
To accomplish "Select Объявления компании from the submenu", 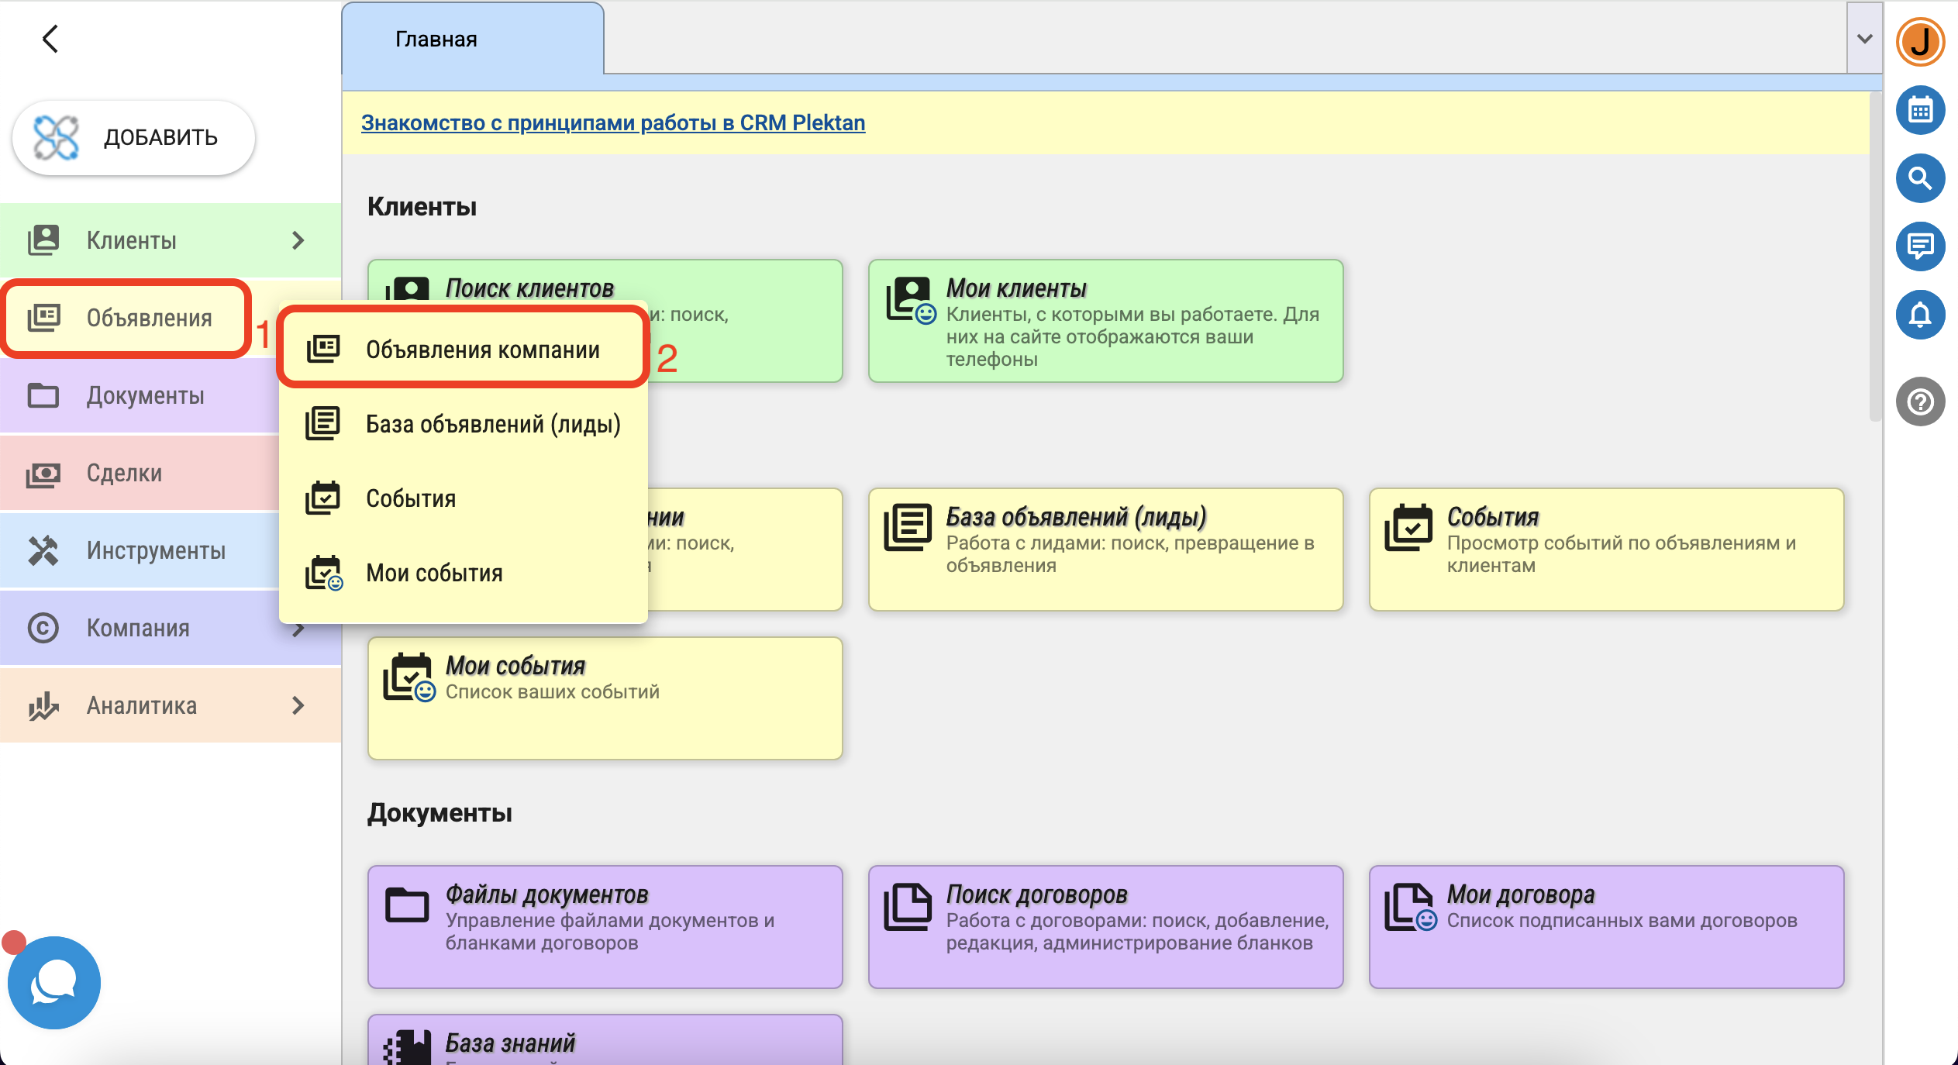I will tap(482, 350).
